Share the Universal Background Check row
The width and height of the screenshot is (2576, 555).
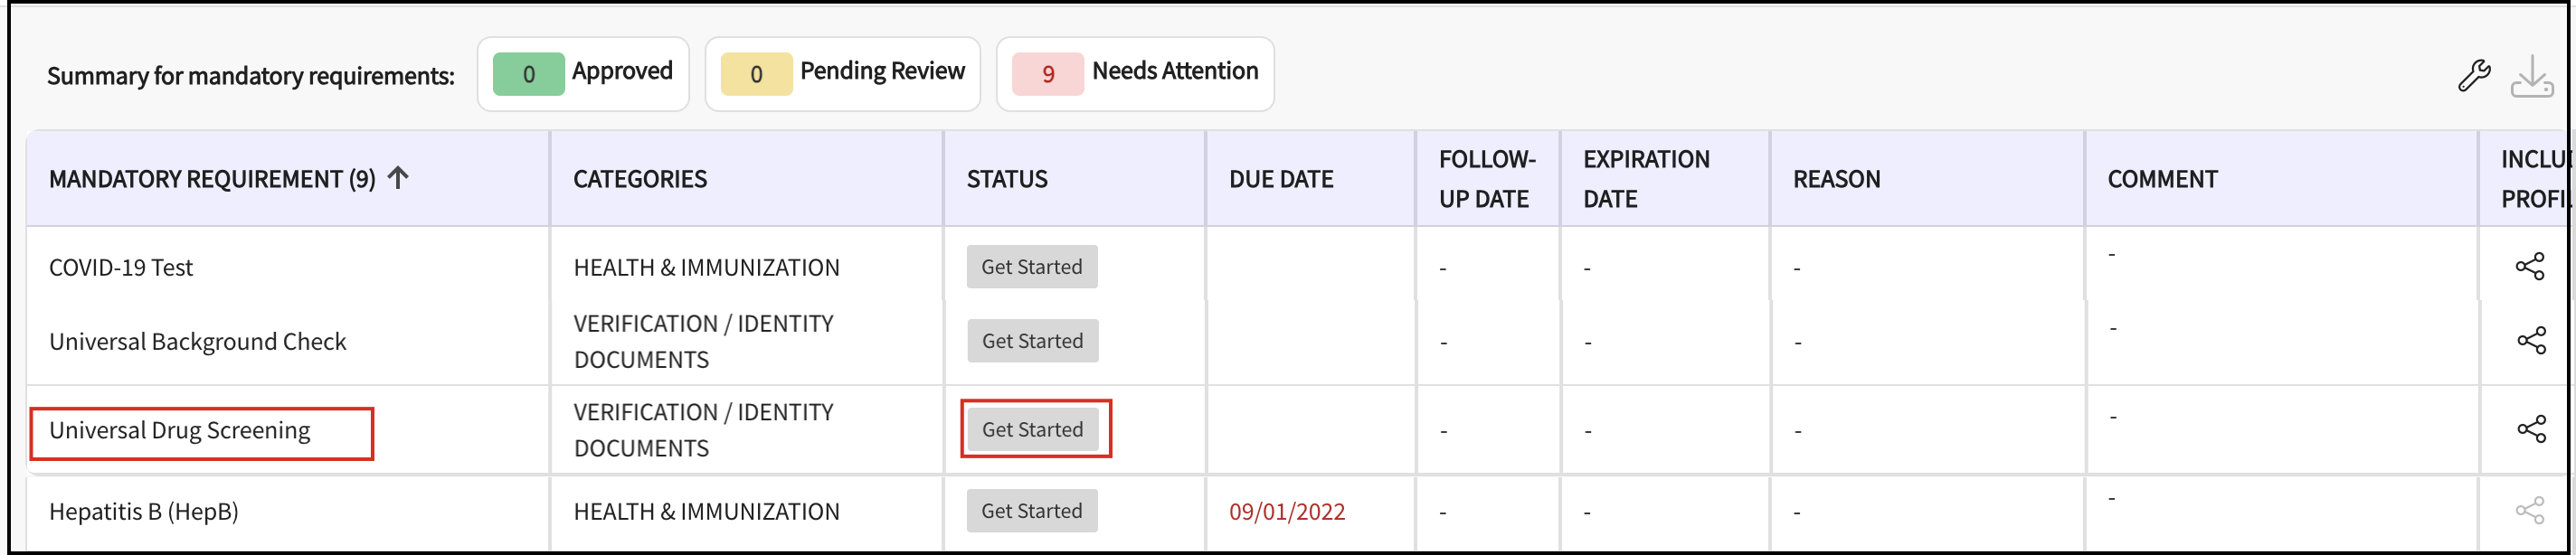coord(2531,340)
